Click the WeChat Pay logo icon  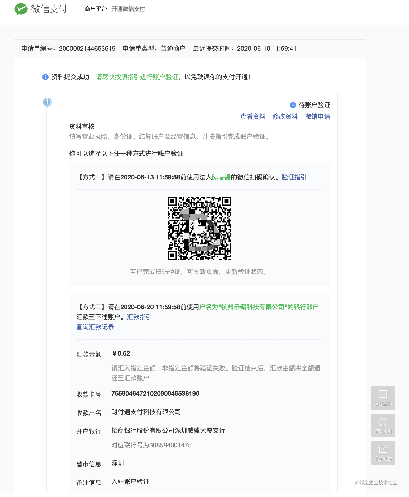(x=21, y=9)
